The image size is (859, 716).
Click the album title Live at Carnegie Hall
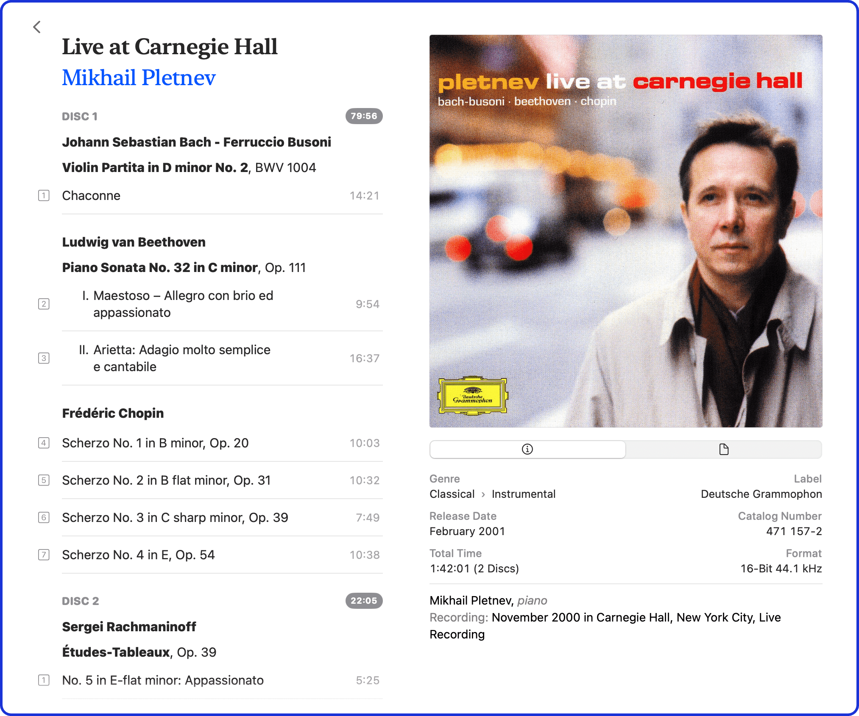click(170, 47)
